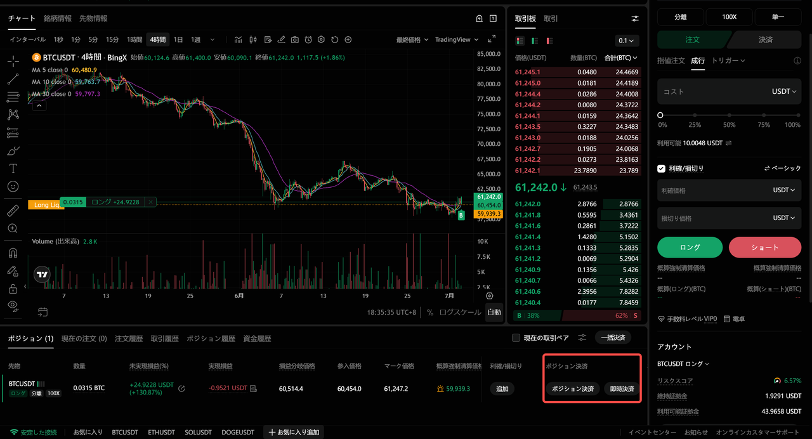Viewport: 812px width, 439px height.
Task: Set cost slider to 50%
Action: click(730, 115)
